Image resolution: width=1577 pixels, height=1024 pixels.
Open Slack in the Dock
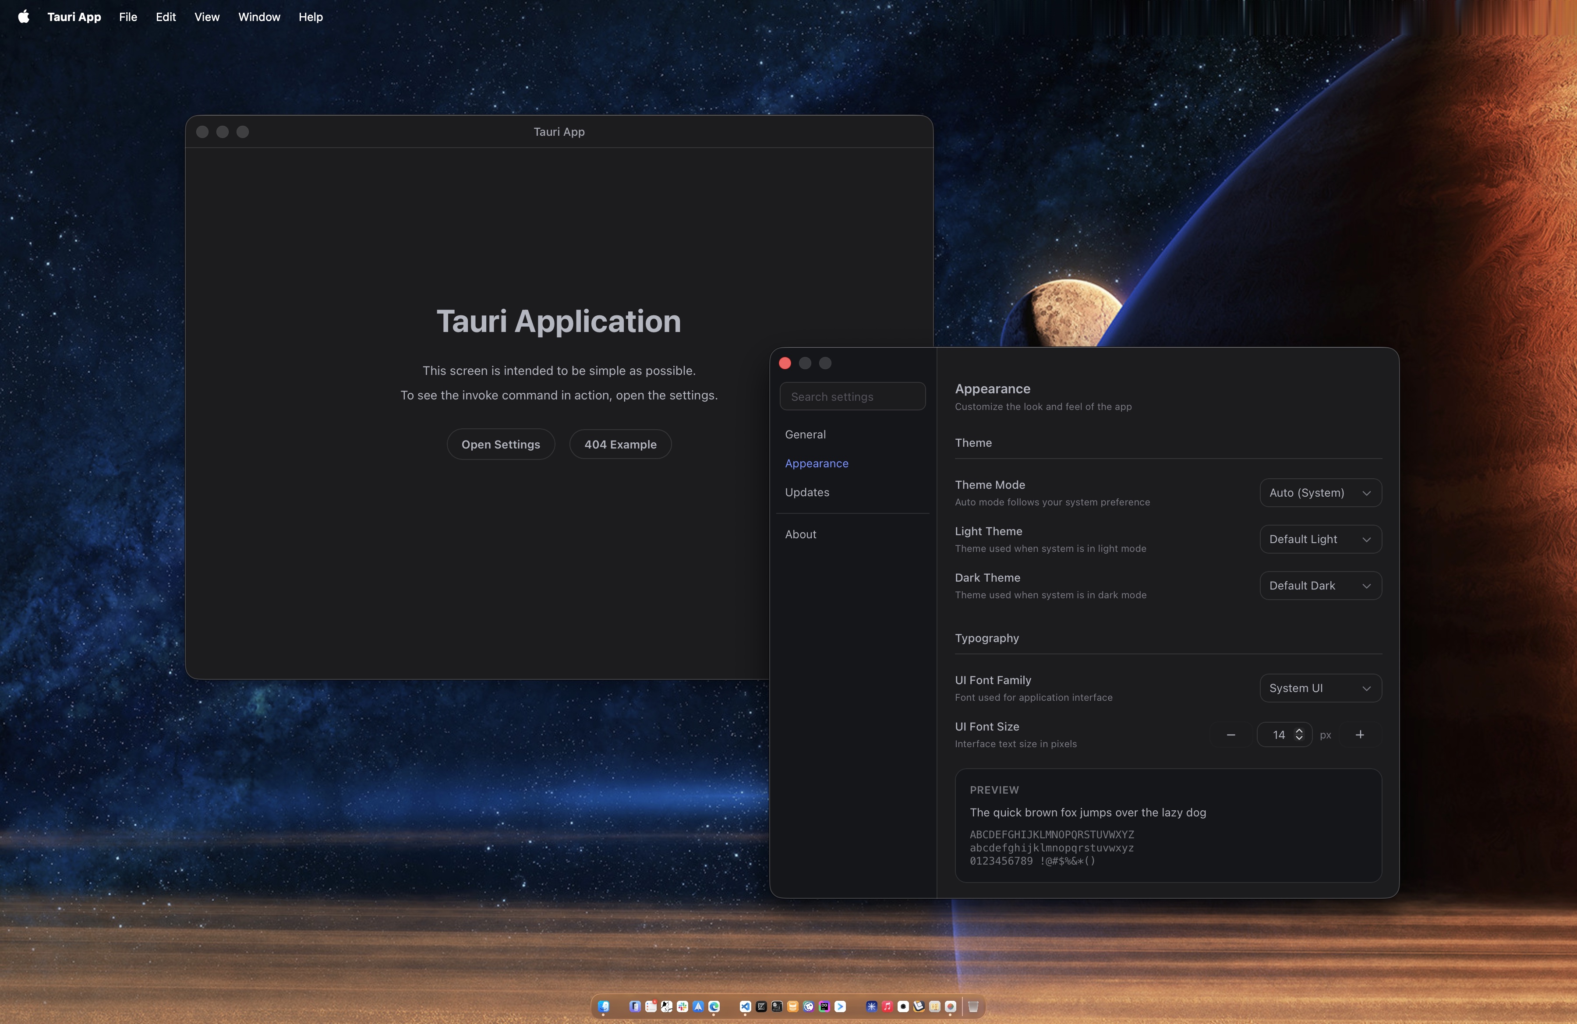(682, 1006)
